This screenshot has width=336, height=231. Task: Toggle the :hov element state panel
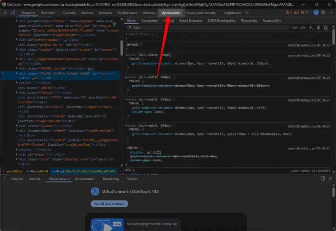click(295, 28)
